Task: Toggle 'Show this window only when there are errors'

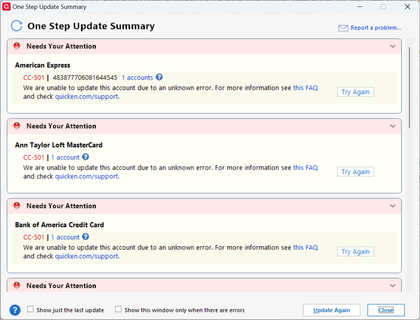Action: point(118,309)
